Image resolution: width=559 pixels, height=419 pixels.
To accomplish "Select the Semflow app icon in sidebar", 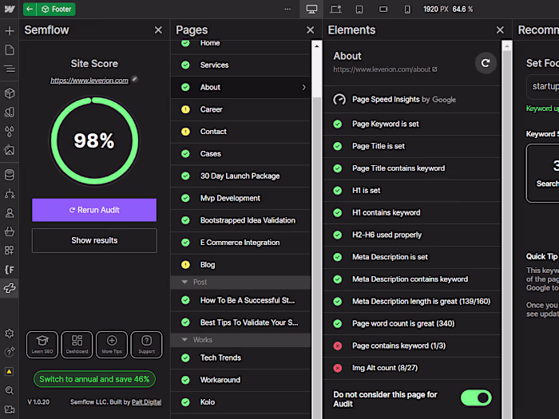I will (x=10, y=288).
